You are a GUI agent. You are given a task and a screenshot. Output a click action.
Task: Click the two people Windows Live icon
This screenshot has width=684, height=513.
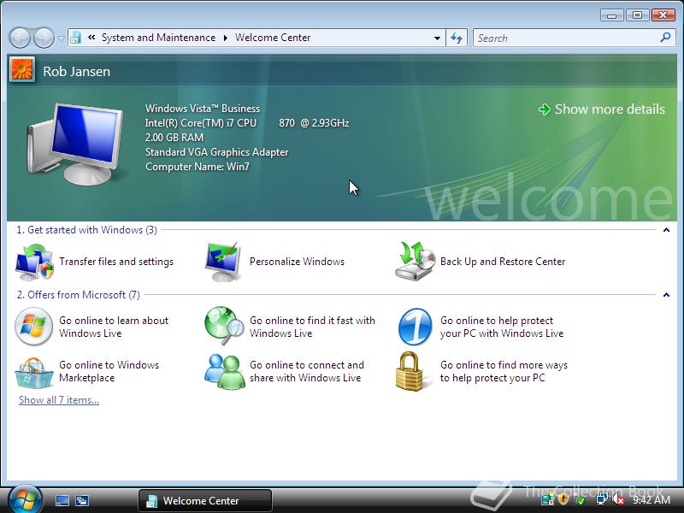pyautogui.click(x=224, y=371)
